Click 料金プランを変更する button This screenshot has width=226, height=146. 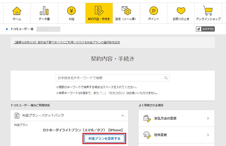click(104, 138)
